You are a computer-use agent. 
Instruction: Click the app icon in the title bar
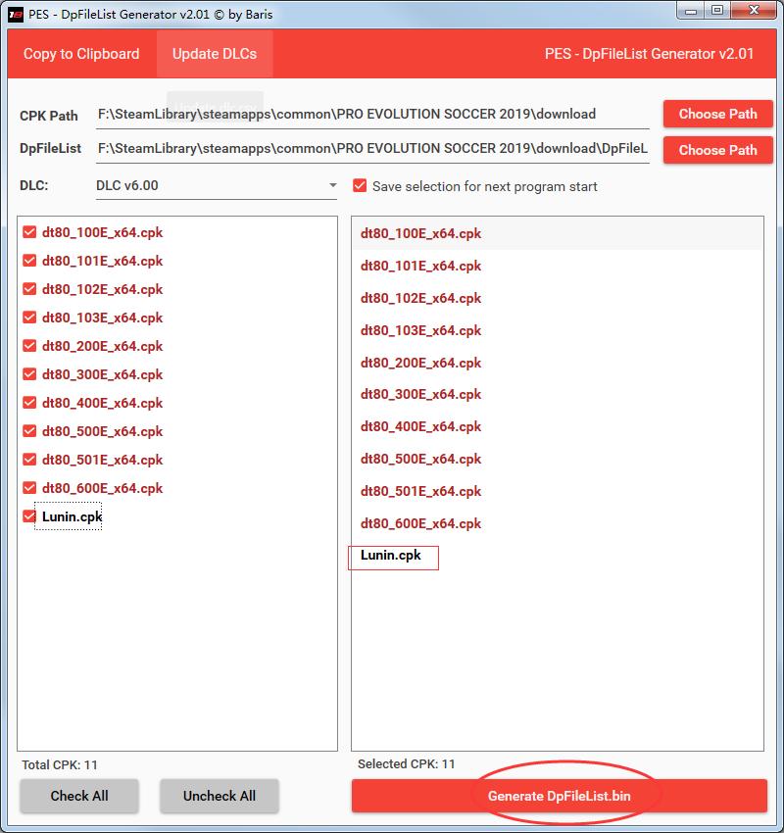pos(16,15)
